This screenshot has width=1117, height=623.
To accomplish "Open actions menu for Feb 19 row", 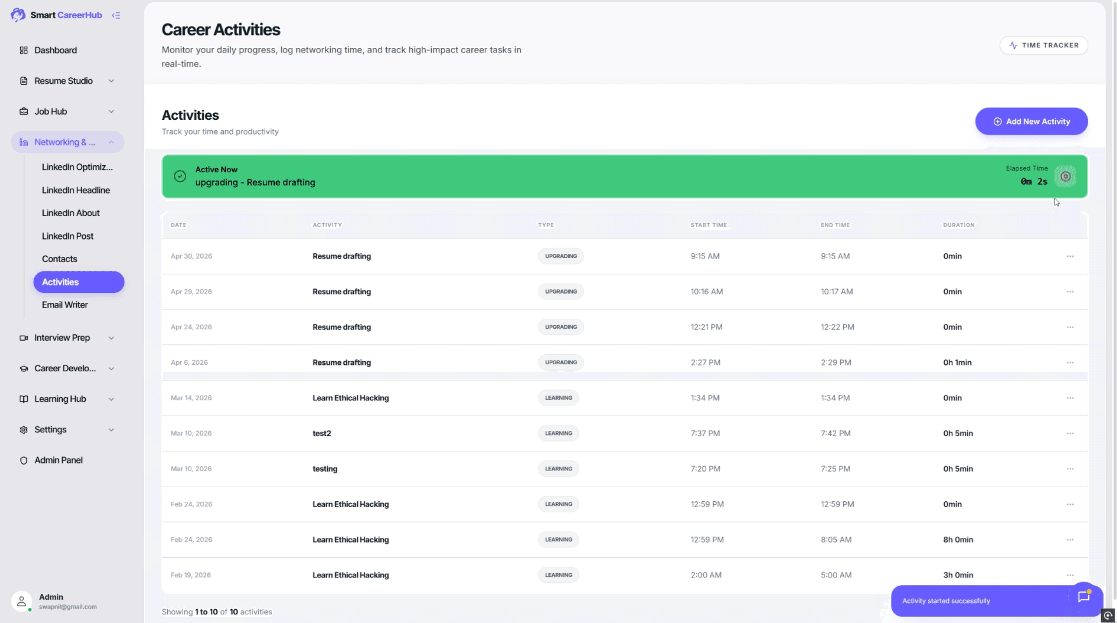I will (1070, 575).
